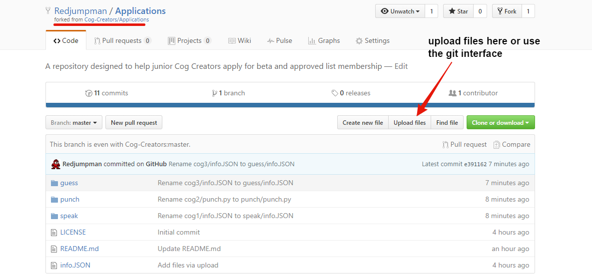Click the tag icon next to 0 releases
The height and width of the screenshot is (278, 592).
335,93
